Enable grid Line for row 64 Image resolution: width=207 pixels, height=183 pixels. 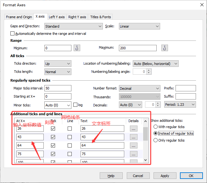click(70, 145)
